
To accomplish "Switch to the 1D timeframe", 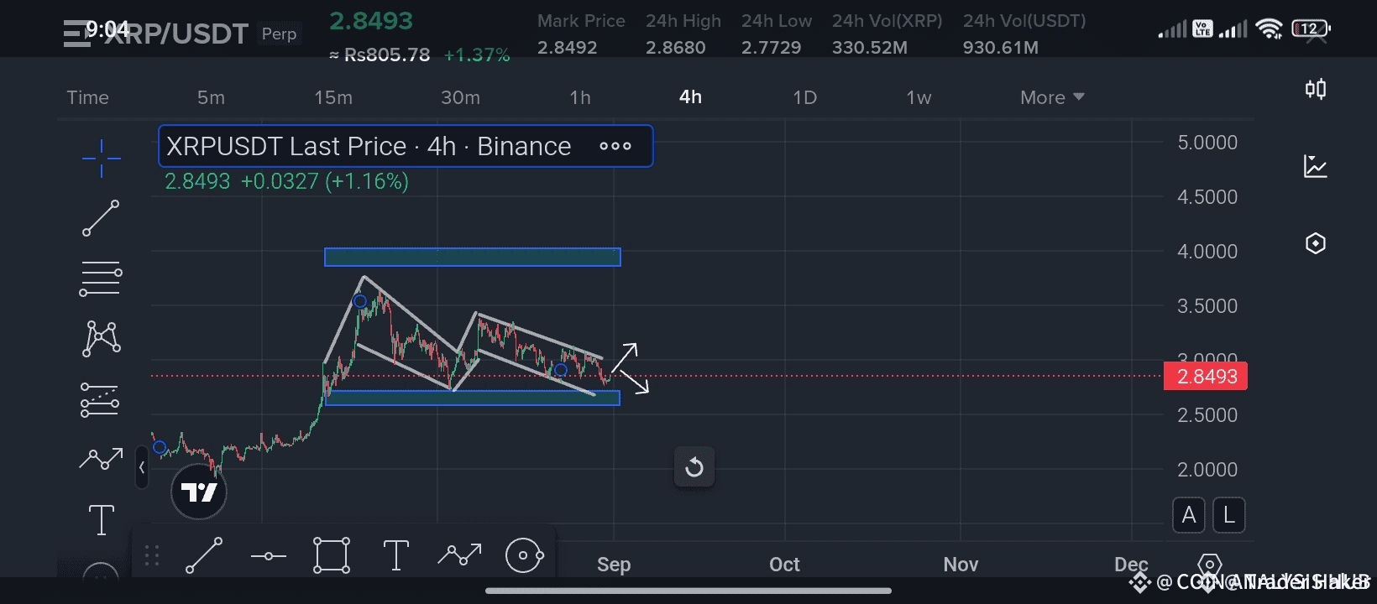I will [805, 97].
